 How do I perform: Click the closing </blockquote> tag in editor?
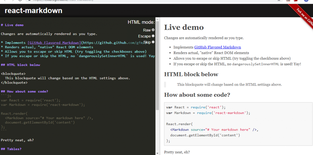(14, 82)
